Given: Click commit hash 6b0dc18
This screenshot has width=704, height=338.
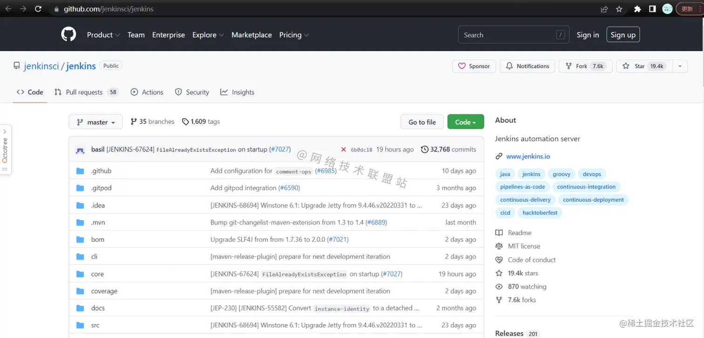Looking at the screenshot, I should 361,150.
